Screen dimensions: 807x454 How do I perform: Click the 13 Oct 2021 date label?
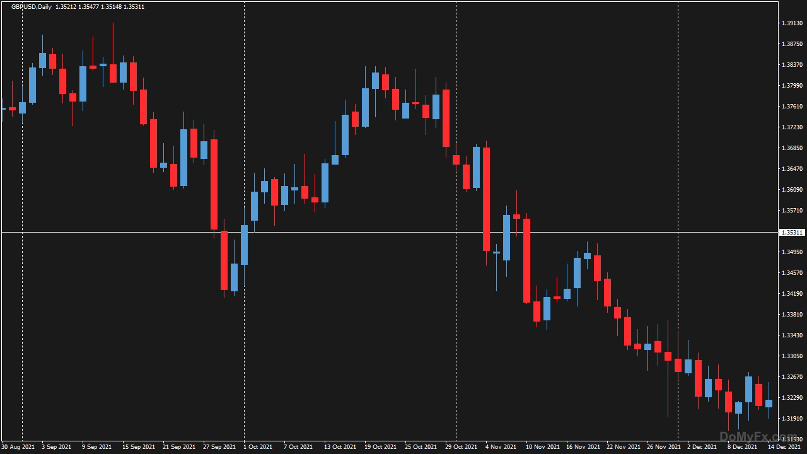point(340,447)
